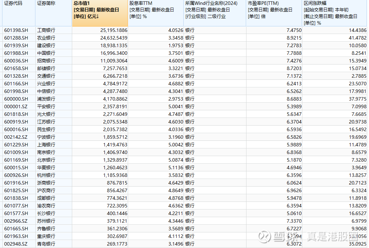This screenshot has width=369, height=248.
Task: Select the 青岛银行 name cell
Action: point(46,244)
